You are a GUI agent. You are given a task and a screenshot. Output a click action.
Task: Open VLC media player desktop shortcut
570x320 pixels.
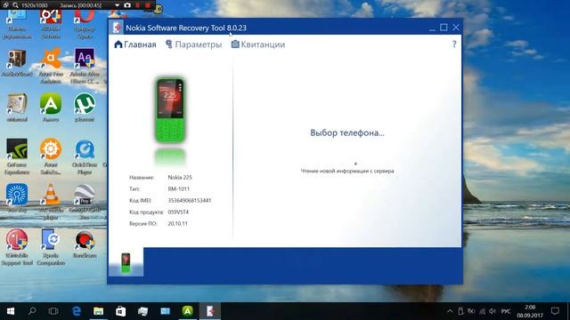(x=51, y=202)
